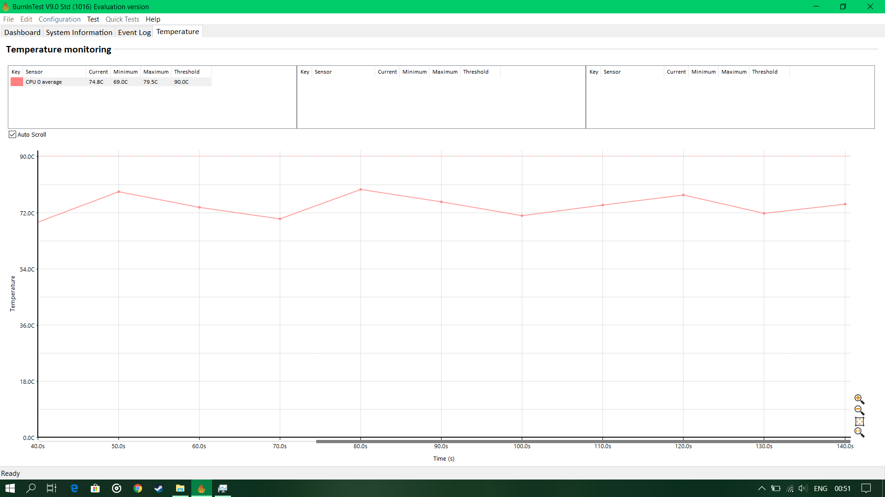Click the volume speaker tray icon
The width and height of the screenshot is (885, 497).
802,488
